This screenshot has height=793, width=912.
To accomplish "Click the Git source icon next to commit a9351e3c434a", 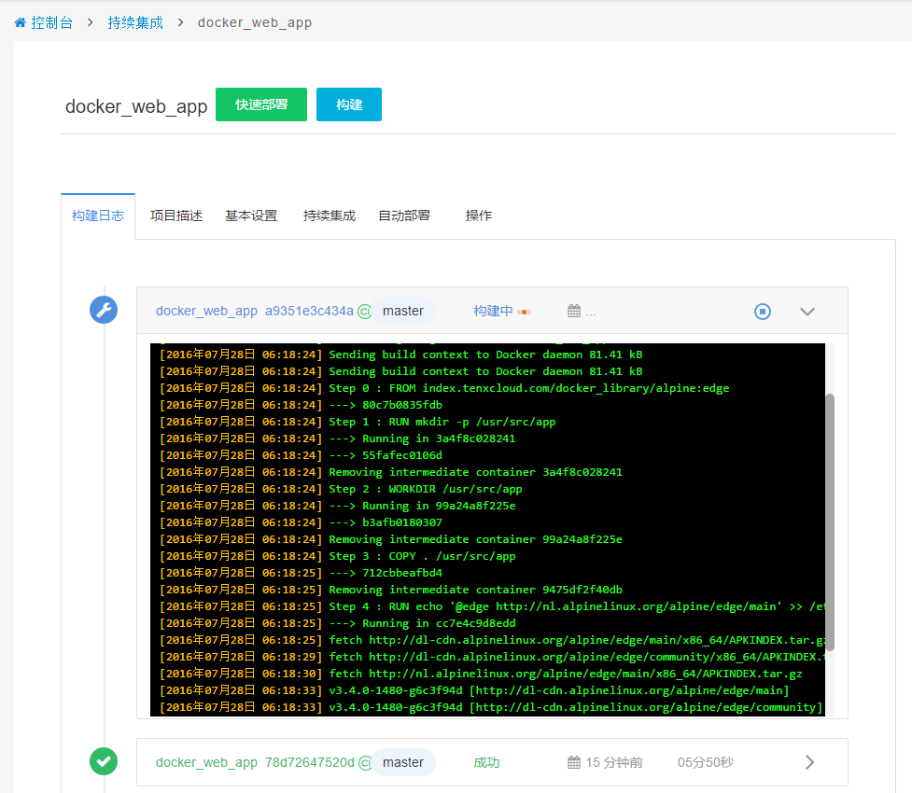I will point(365,311).
